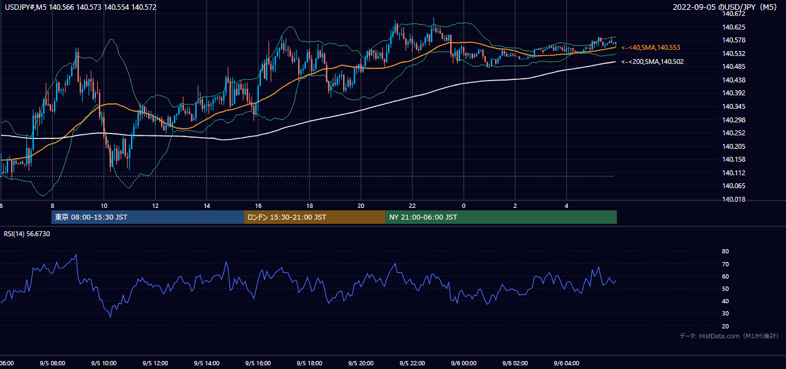The height and width of the screenshot is (369, 786).
Task: Click price axis value 140.578
Action: click(x=734, y=40)
